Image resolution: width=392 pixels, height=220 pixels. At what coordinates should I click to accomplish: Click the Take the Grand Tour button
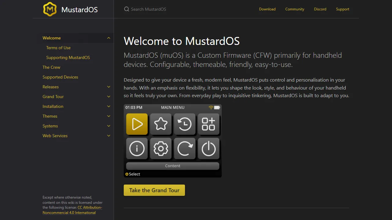[x=154, y=190]
